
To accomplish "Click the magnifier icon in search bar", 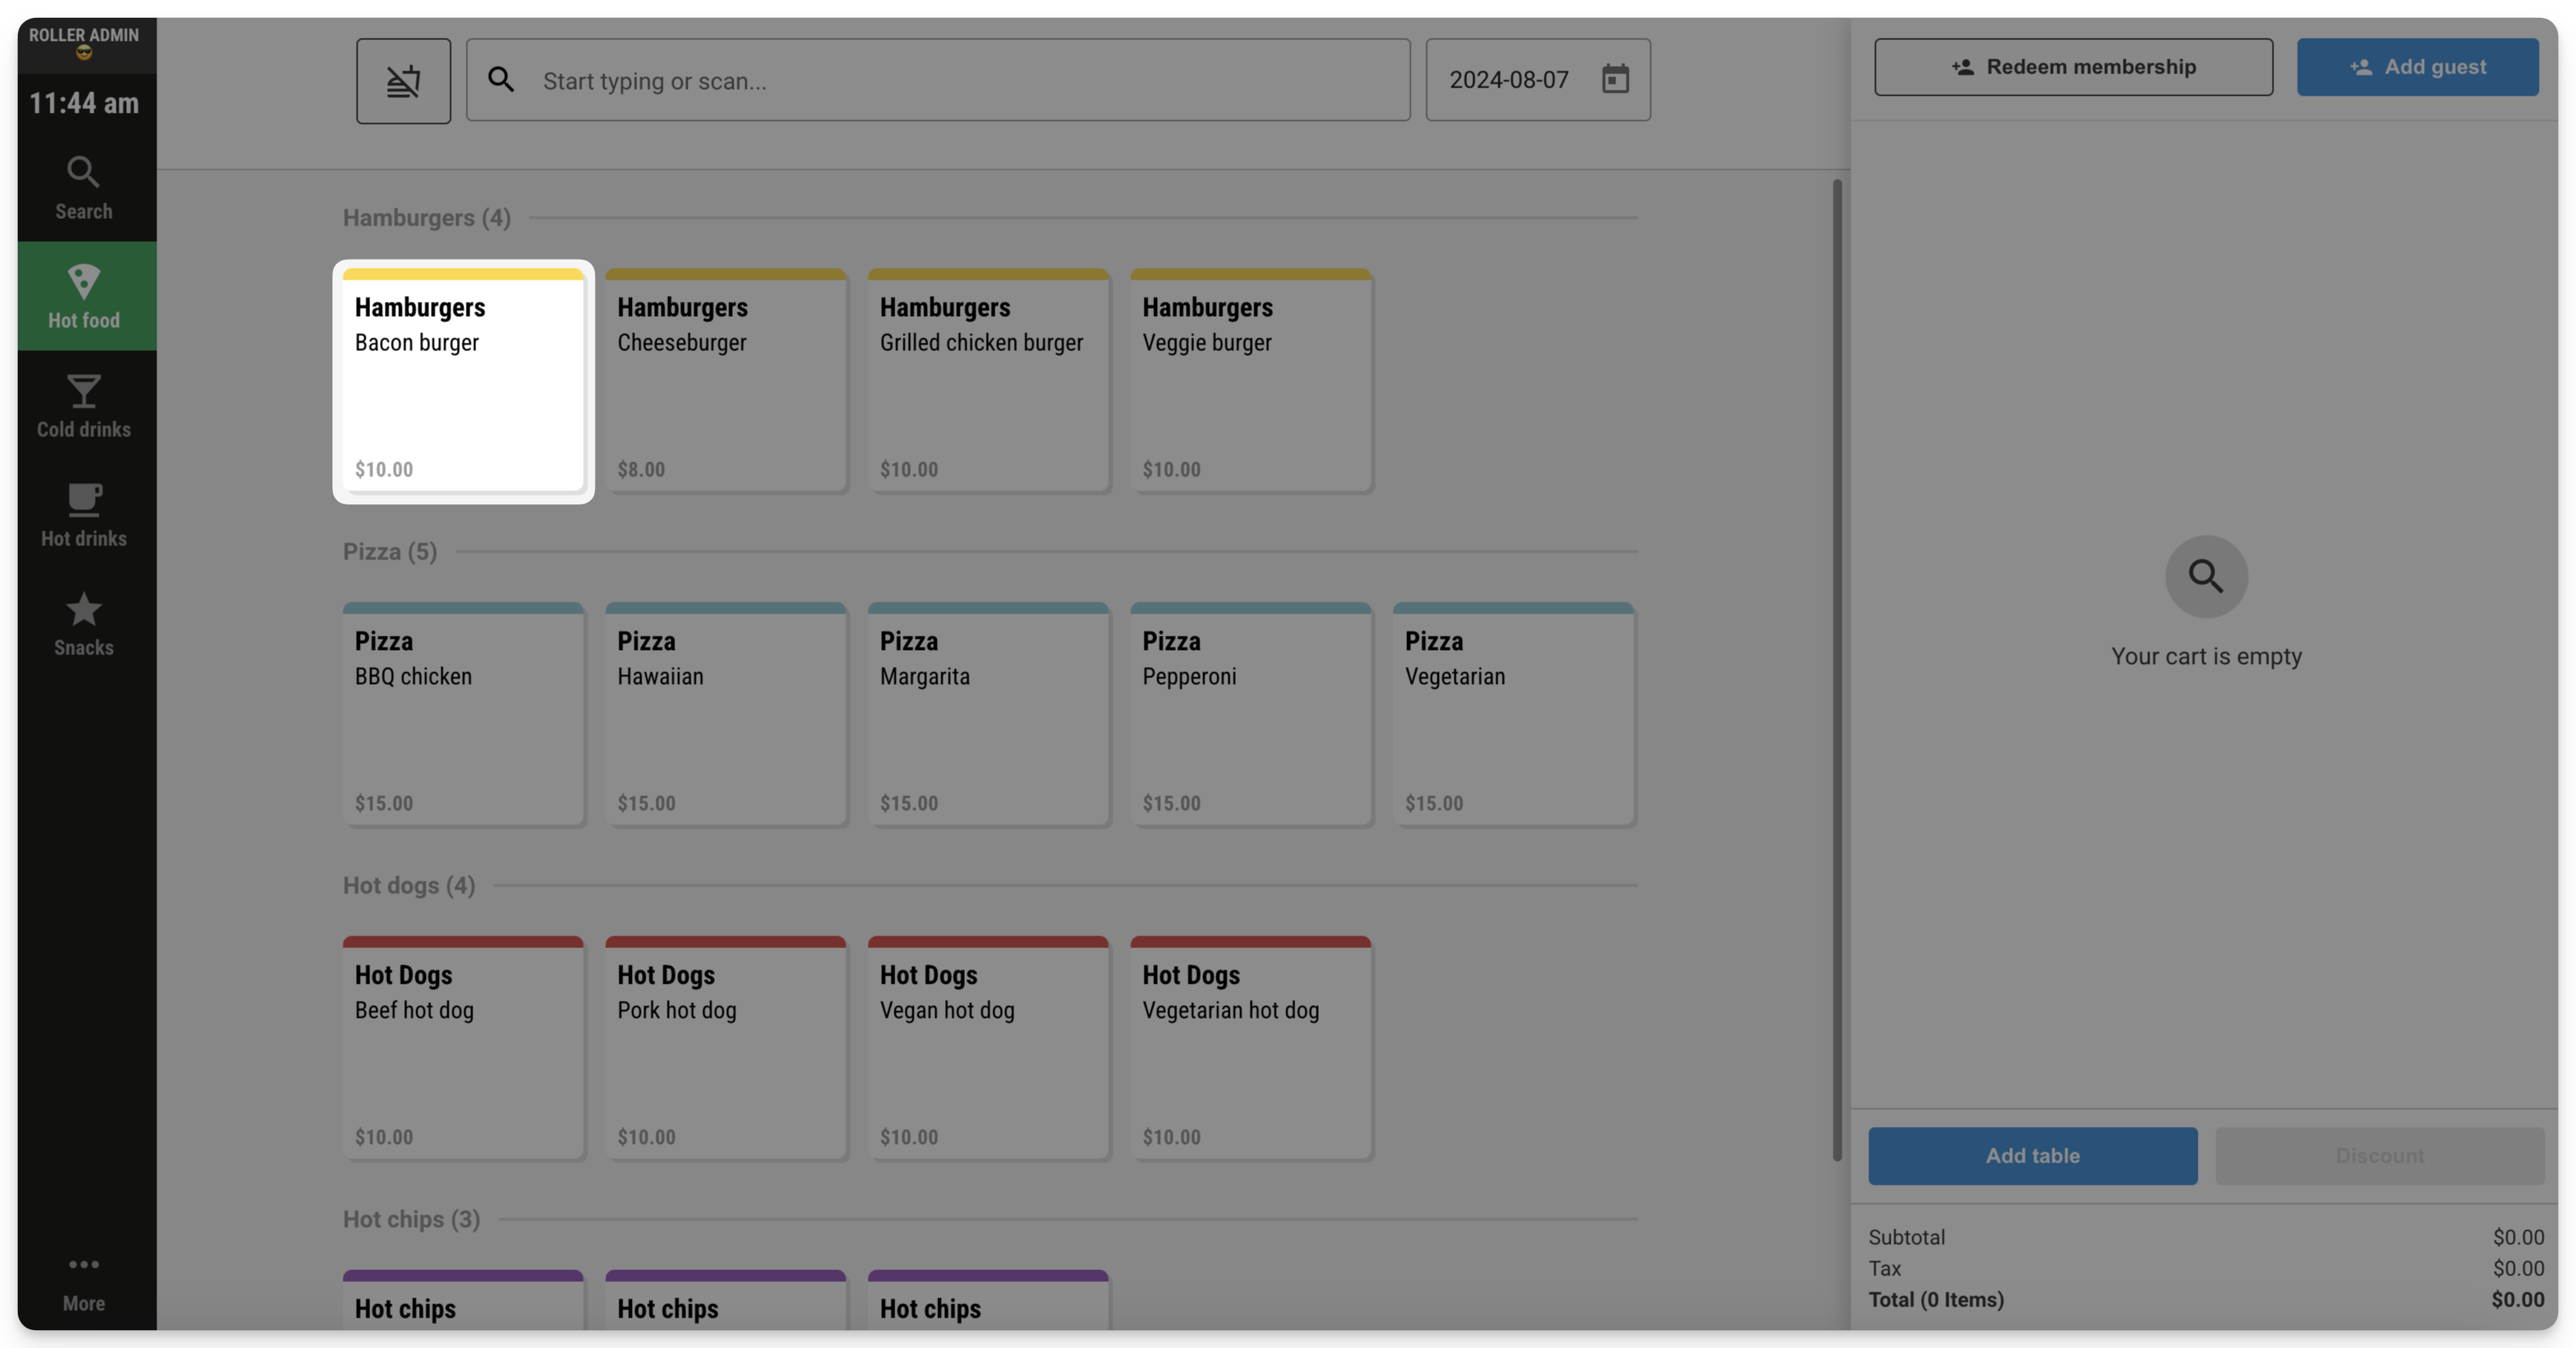I will pyautogui.click(x=501, y=80).
